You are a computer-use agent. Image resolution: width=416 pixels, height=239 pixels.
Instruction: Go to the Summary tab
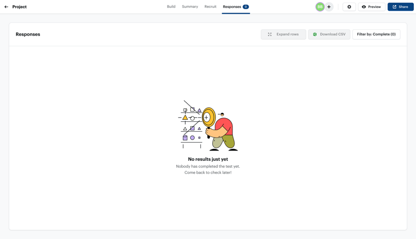(x=190, y=7)
